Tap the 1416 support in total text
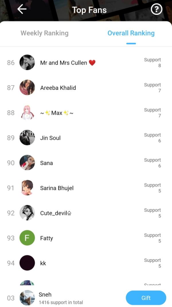This screenshot has width=172, height=307. [61, 302]
